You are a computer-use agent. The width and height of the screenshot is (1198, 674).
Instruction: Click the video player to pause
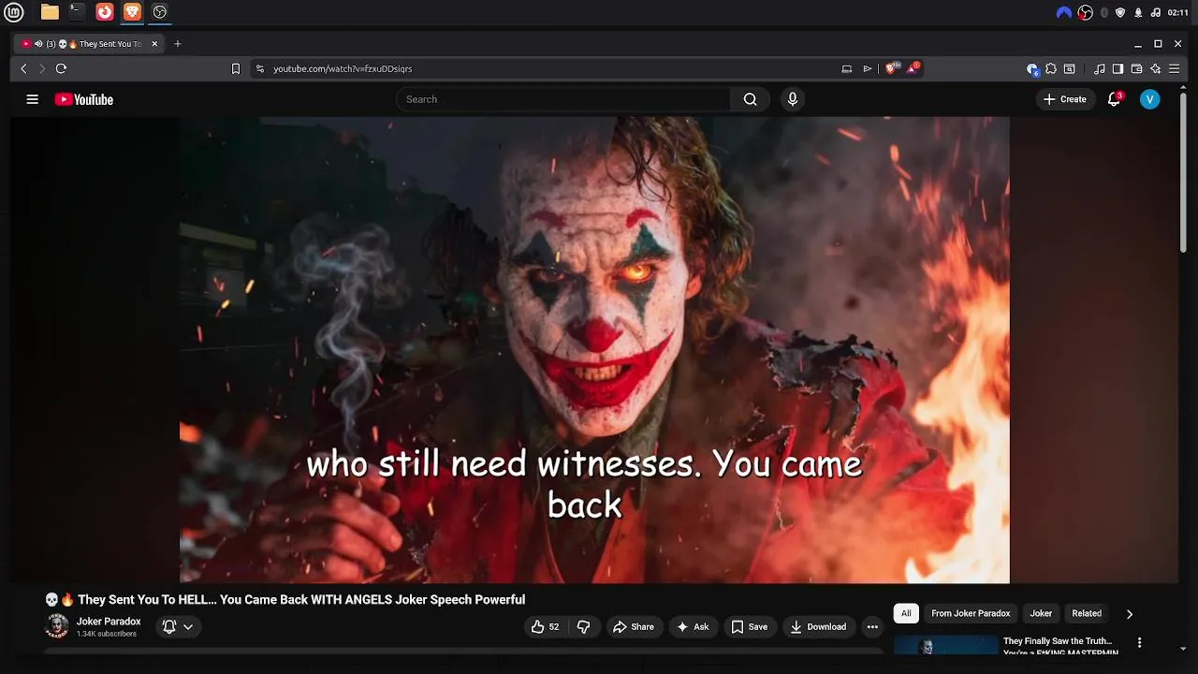(594, 349)
